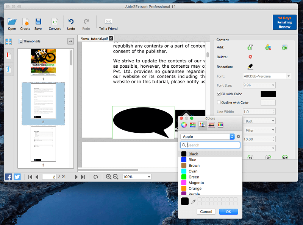Open the Outline with Color swatch
303x225 pixels.
pyautogui.click(x=268, y=102)
